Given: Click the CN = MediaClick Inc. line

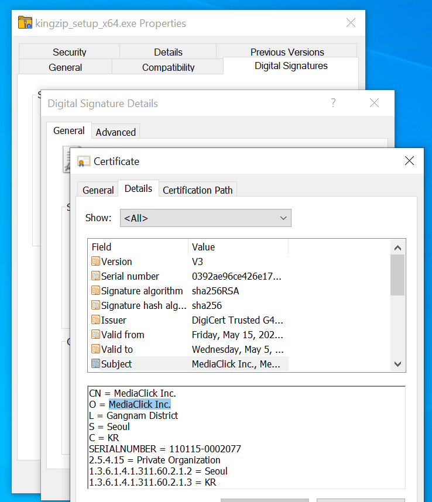Looking at the screenshot, I should click(132, 393).
